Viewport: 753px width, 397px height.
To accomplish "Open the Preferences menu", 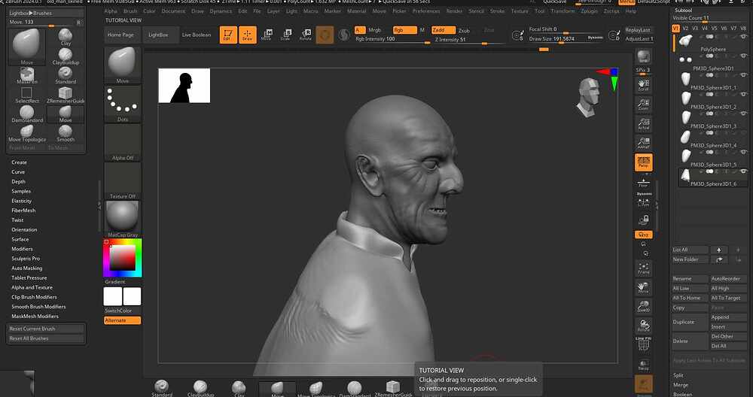I will pyautogui.click(x=426, y=11).
